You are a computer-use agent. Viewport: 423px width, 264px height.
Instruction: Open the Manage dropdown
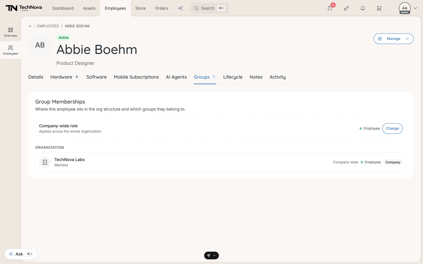tap(393, 39)
